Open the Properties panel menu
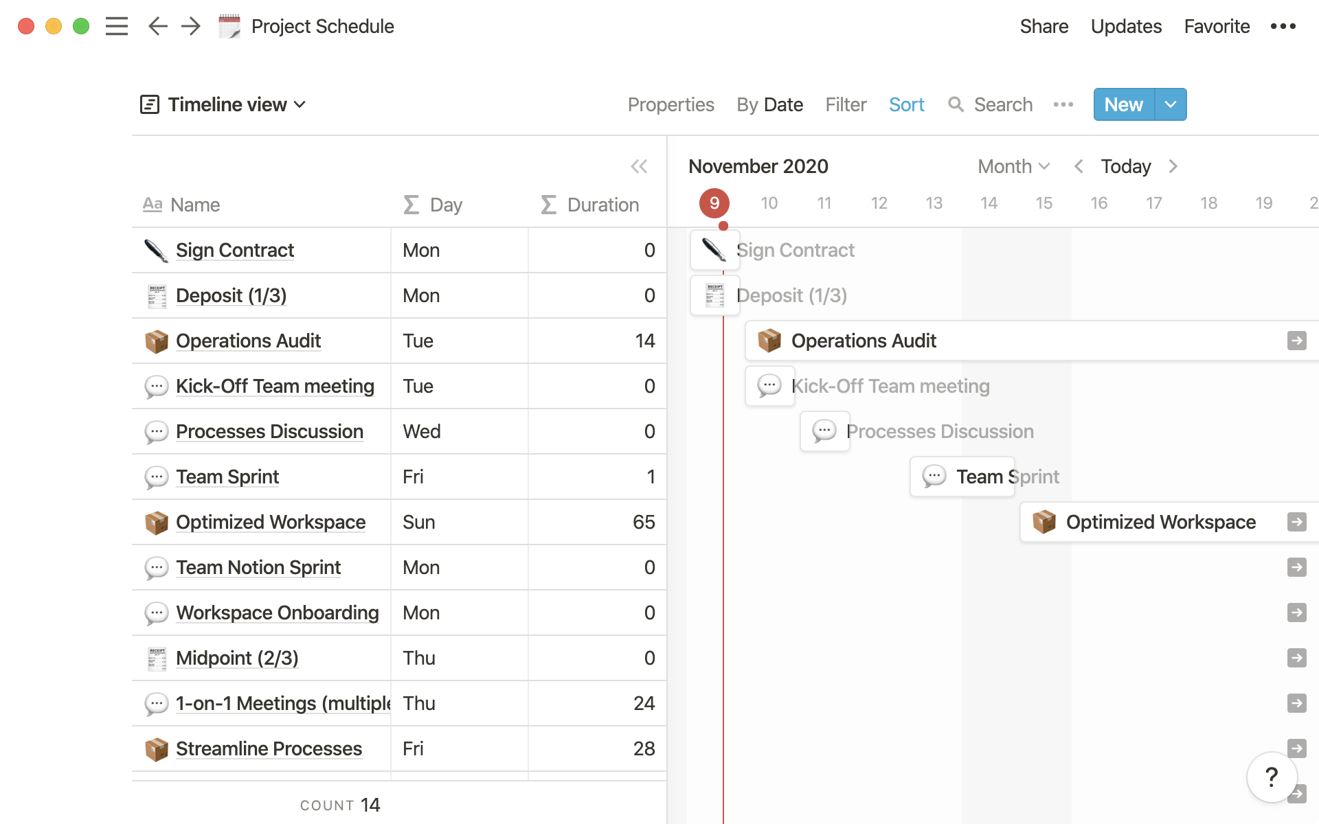1319x824 pixels. click(x=671, y=104)
